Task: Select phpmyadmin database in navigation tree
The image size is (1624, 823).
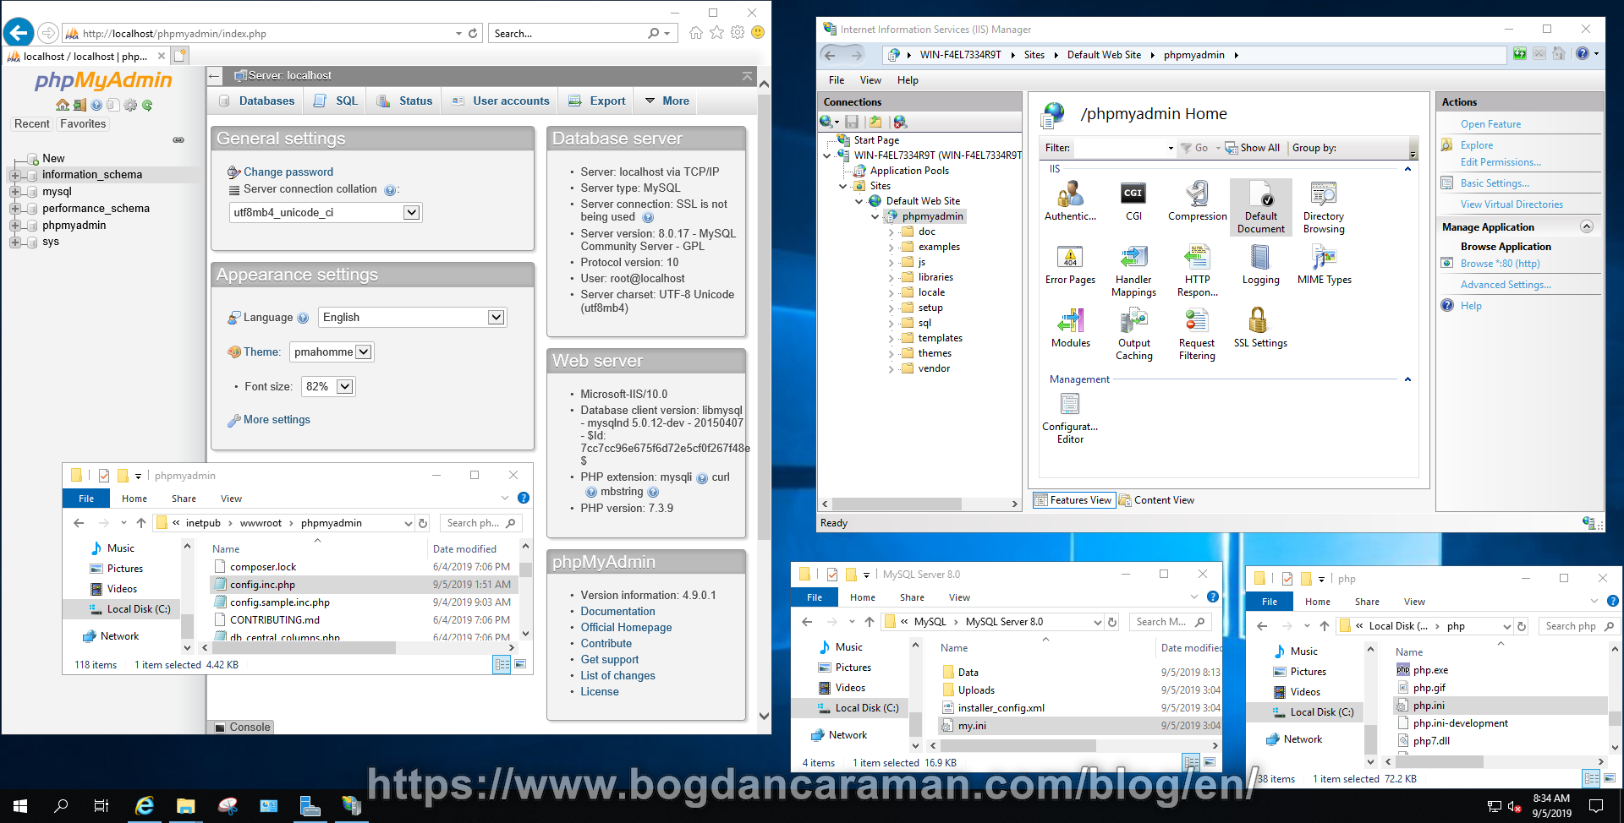Action: point(74,226)
